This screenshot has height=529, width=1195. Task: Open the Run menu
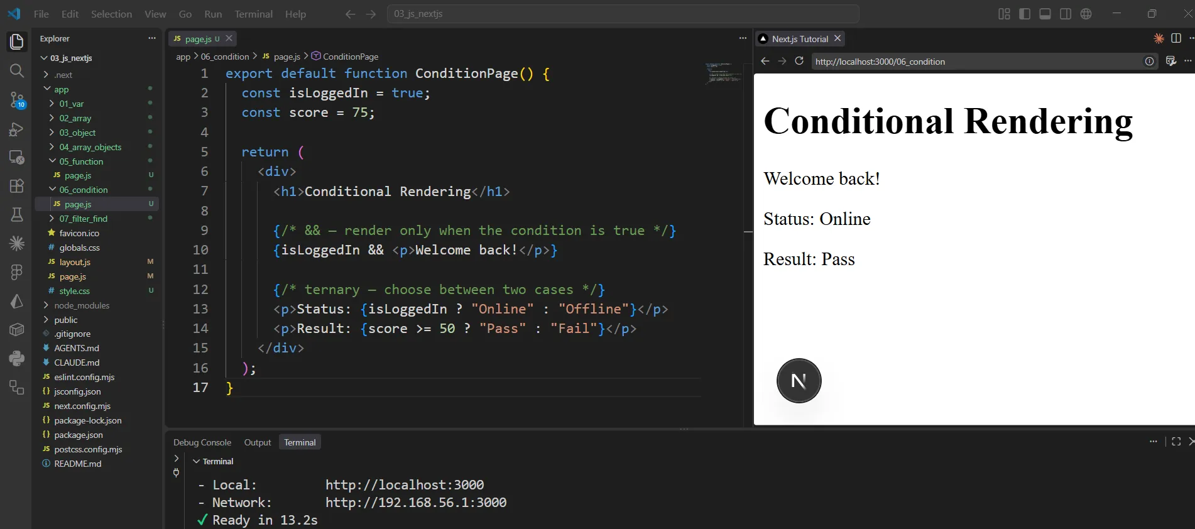213,14
